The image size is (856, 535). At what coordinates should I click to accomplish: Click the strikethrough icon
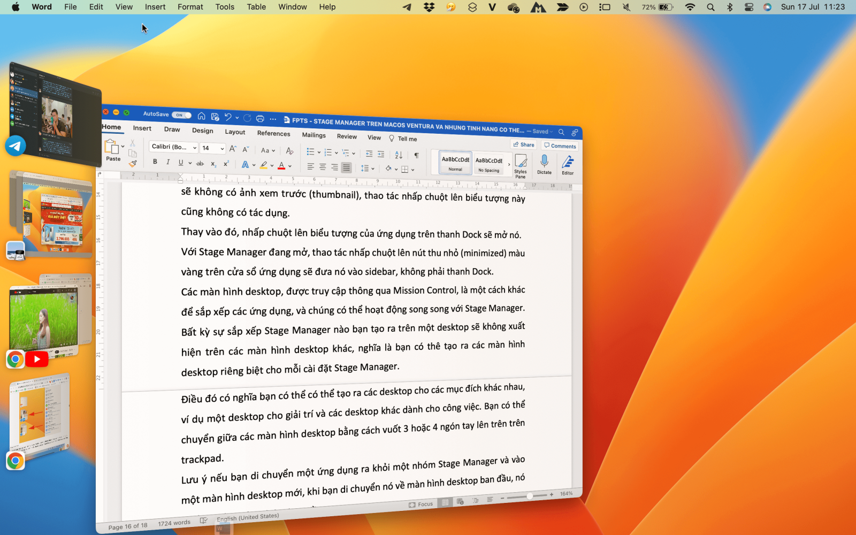[200, 163]
